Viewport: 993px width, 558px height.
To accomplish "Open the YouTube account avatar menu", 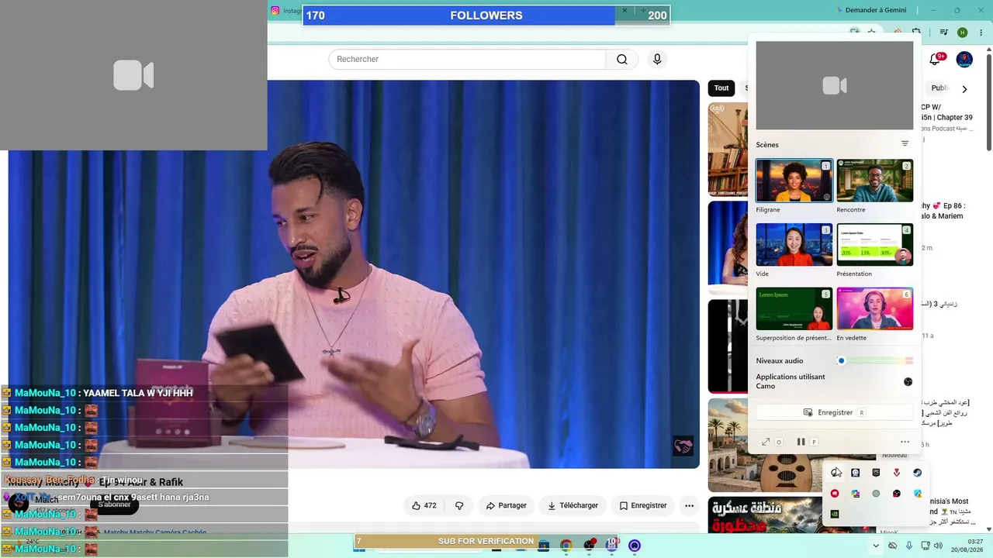I will 964,60.
